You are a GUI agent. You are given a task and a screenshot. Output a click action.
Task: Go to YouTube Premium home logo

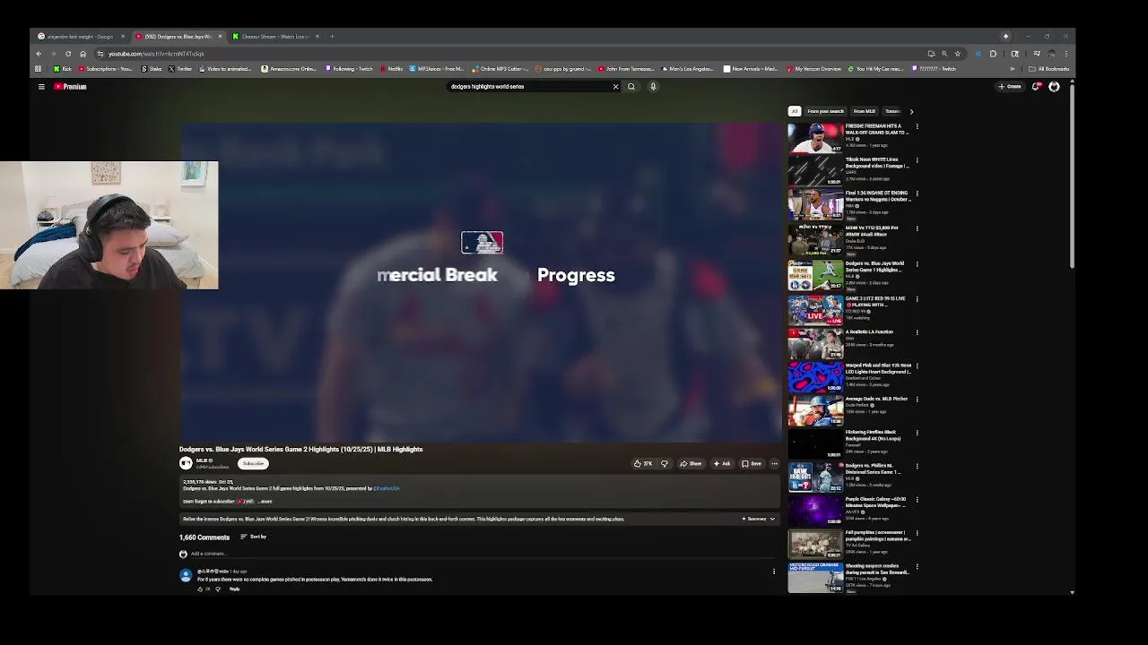coord(70,87)
